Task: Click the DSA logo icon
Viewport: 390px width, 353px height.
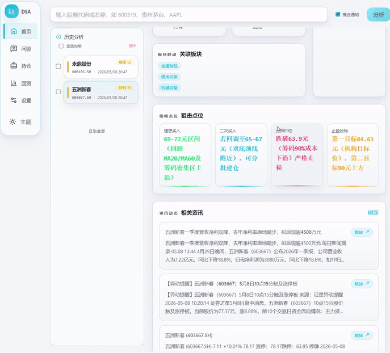Action: click(x=12, y=11)
